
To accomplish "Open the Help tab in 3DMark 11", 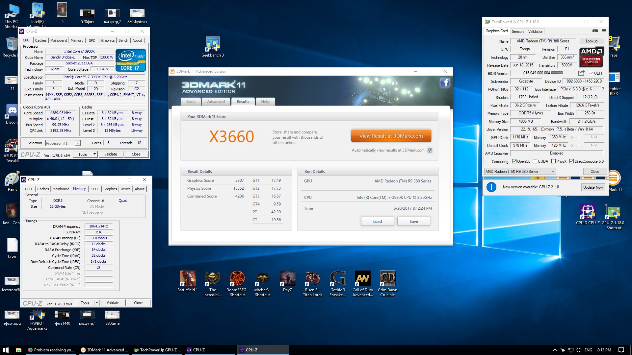I will pos(265,102).
